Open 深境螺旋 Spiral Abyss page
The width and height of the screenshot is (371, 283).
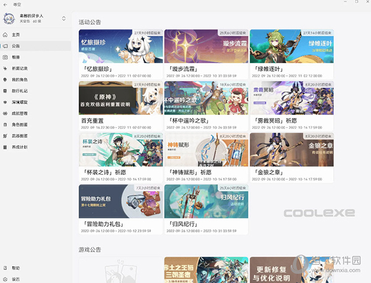(x=35, y=102)
